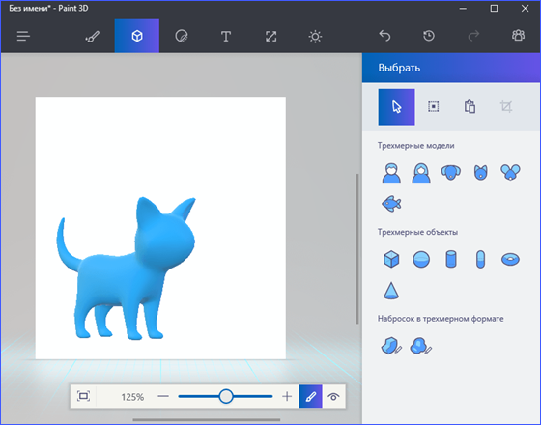The width and height of the screenshot is (541, 425).
Task: Click the zoom in plus button
Action: coord(287,397)
